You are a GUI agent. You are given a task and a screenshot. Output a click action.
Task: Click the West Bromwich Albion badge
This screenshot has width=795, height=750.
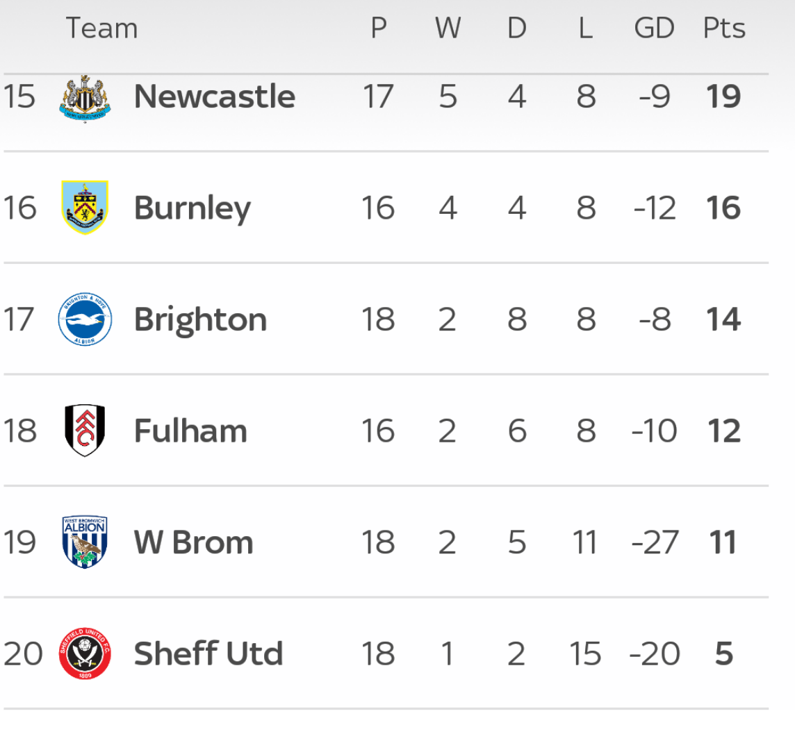click(85, 542)
